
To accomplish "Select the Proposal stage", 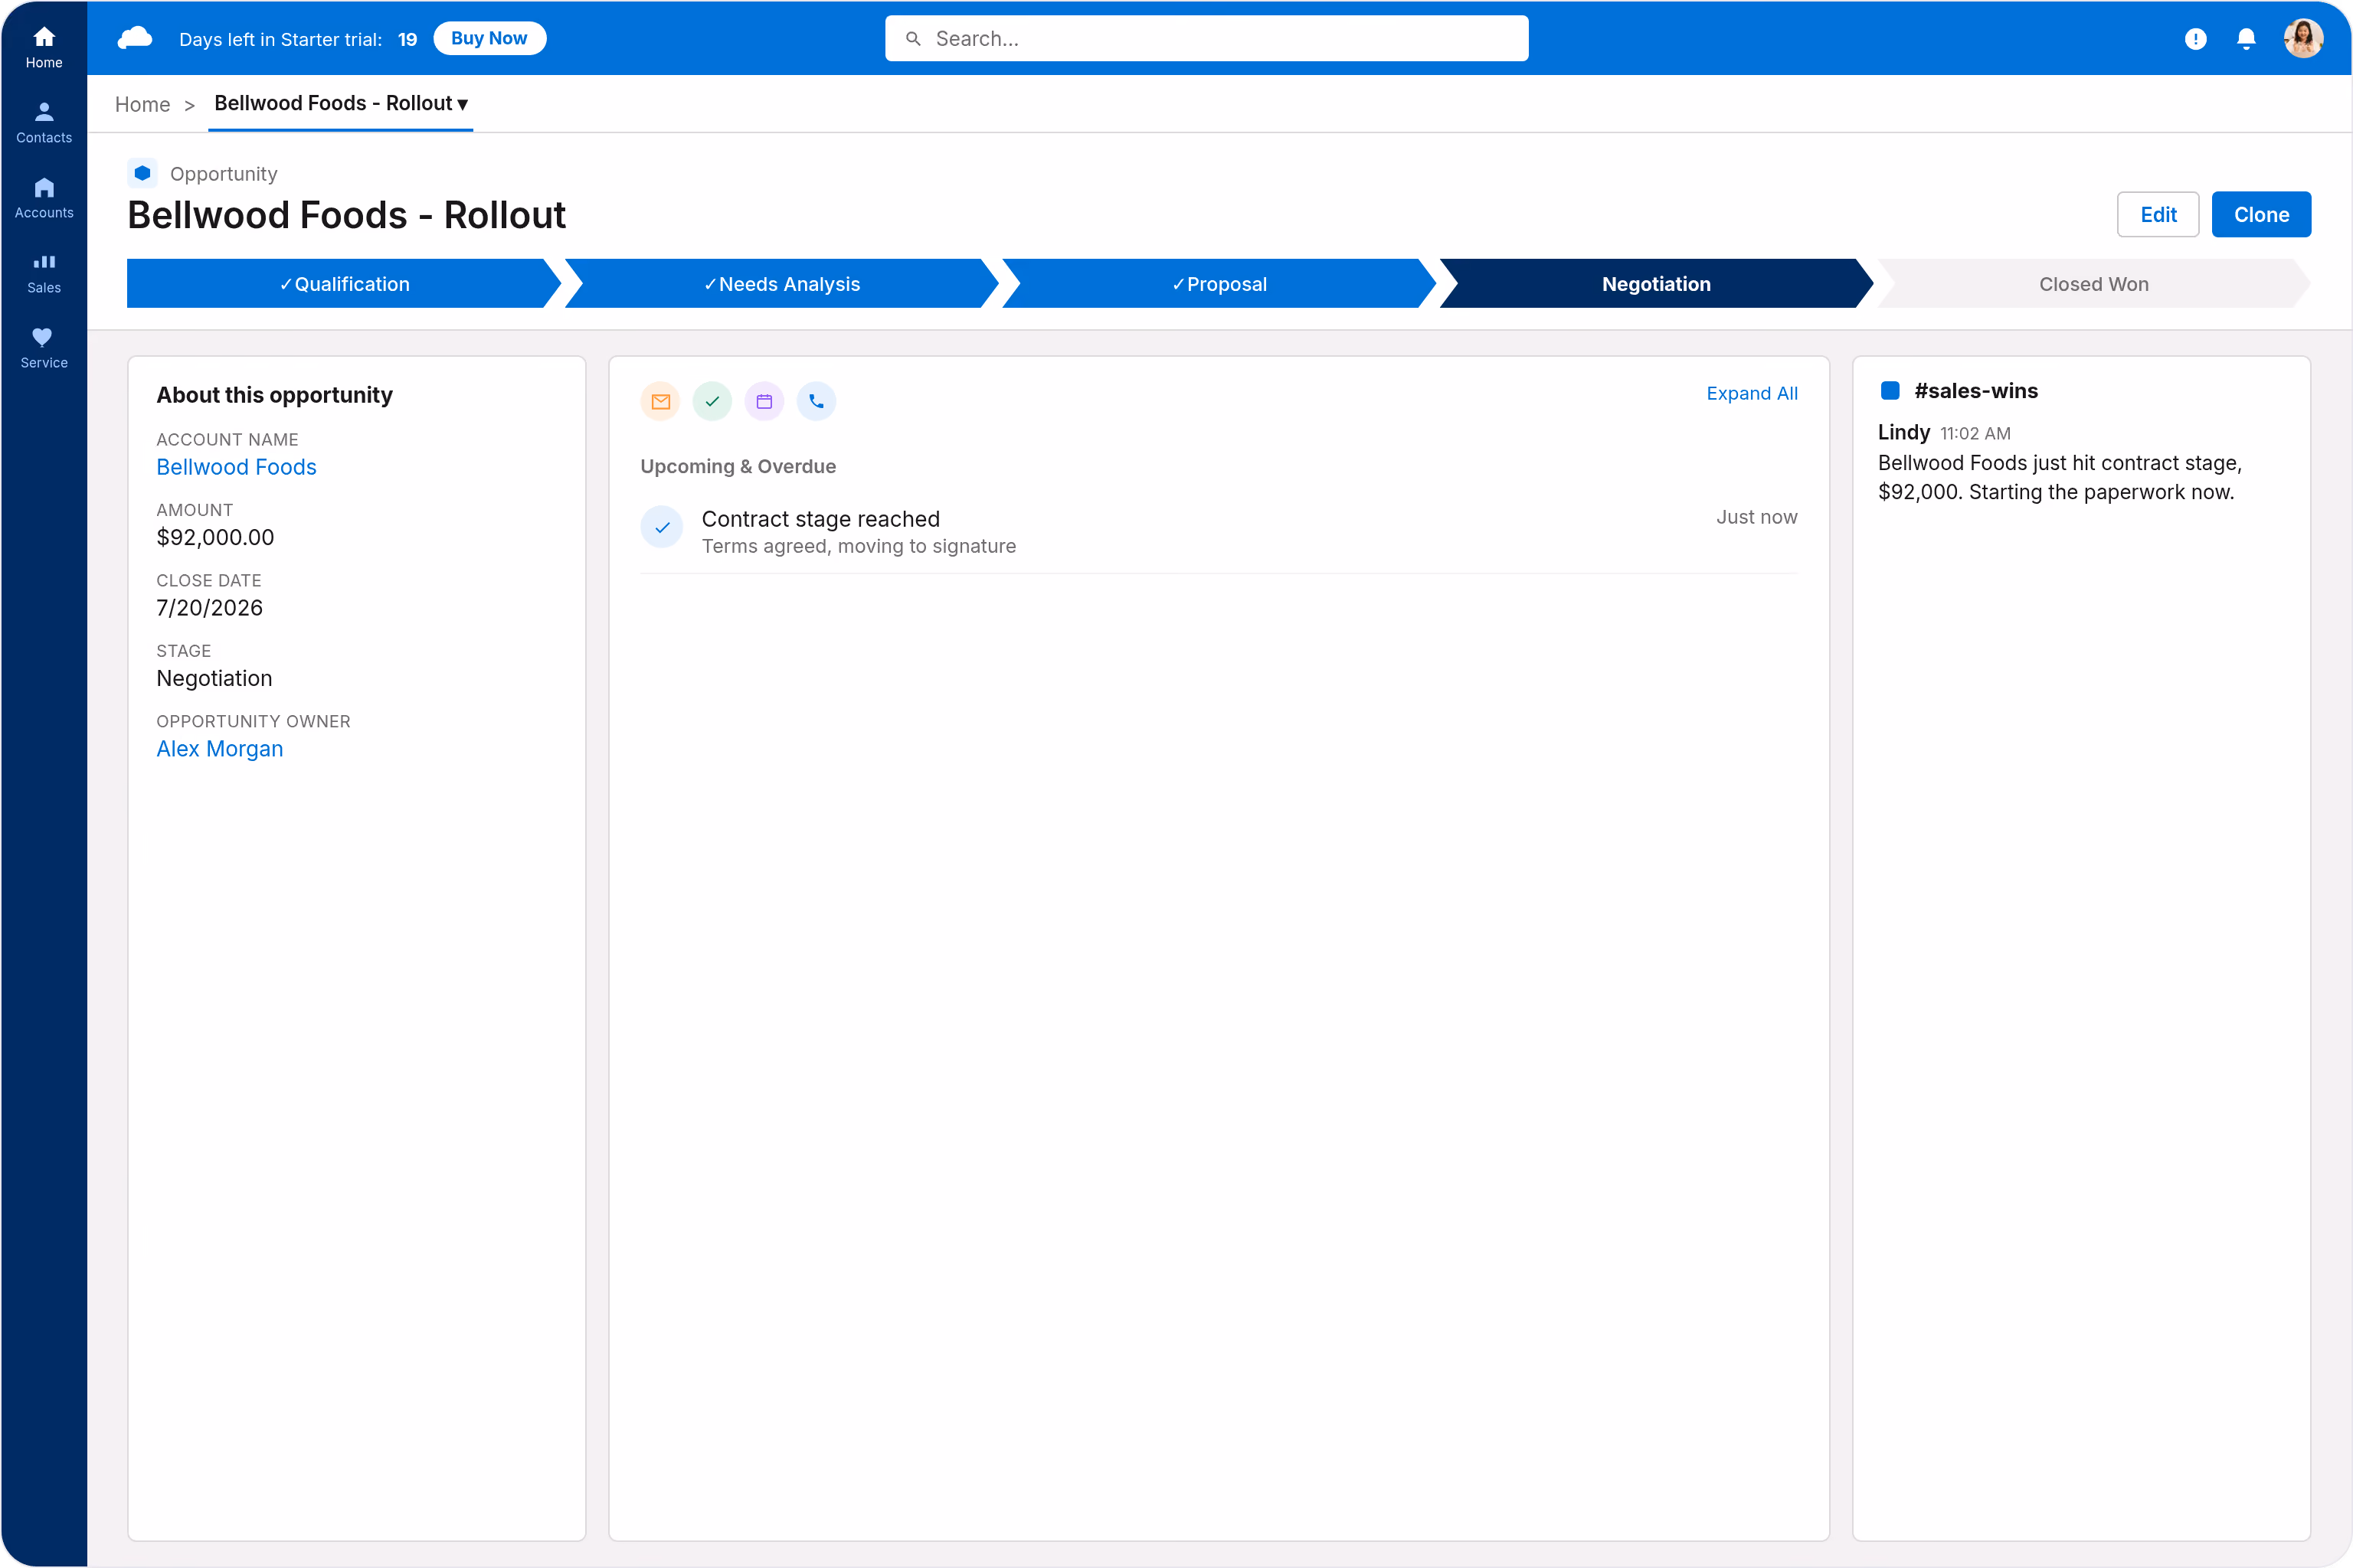I will (x=1219, y=284).
